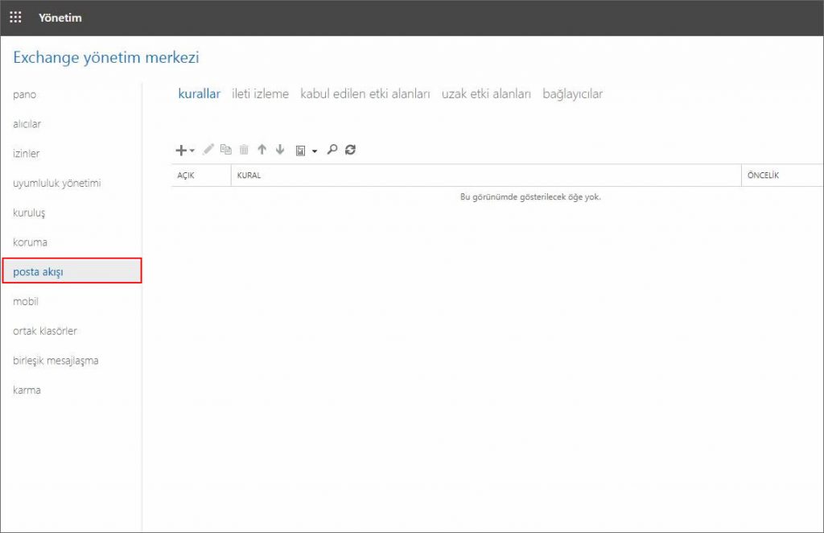Switch to the kurallar tab
Viewport: 824px width, 533px height.
[200, 93]
